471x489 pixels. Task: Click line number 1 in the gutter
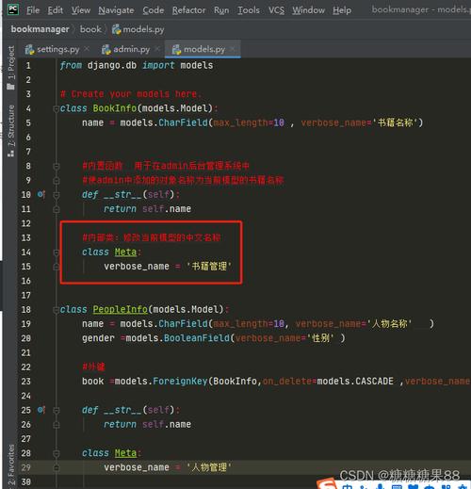point(28,66)
